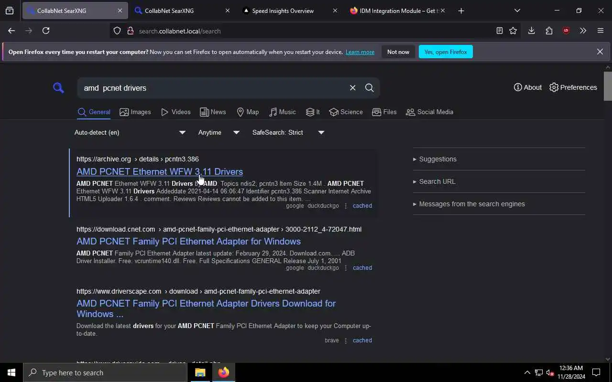Viewport: 612px width, 382px height.
Task: Switch to the Videos category tab
Action: coord(175,112)
